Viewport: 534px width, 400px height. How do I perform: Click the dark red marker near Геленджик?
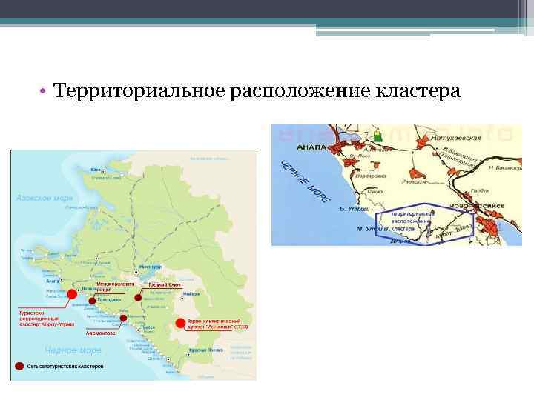pyautogui.click(x=92, y=301)
